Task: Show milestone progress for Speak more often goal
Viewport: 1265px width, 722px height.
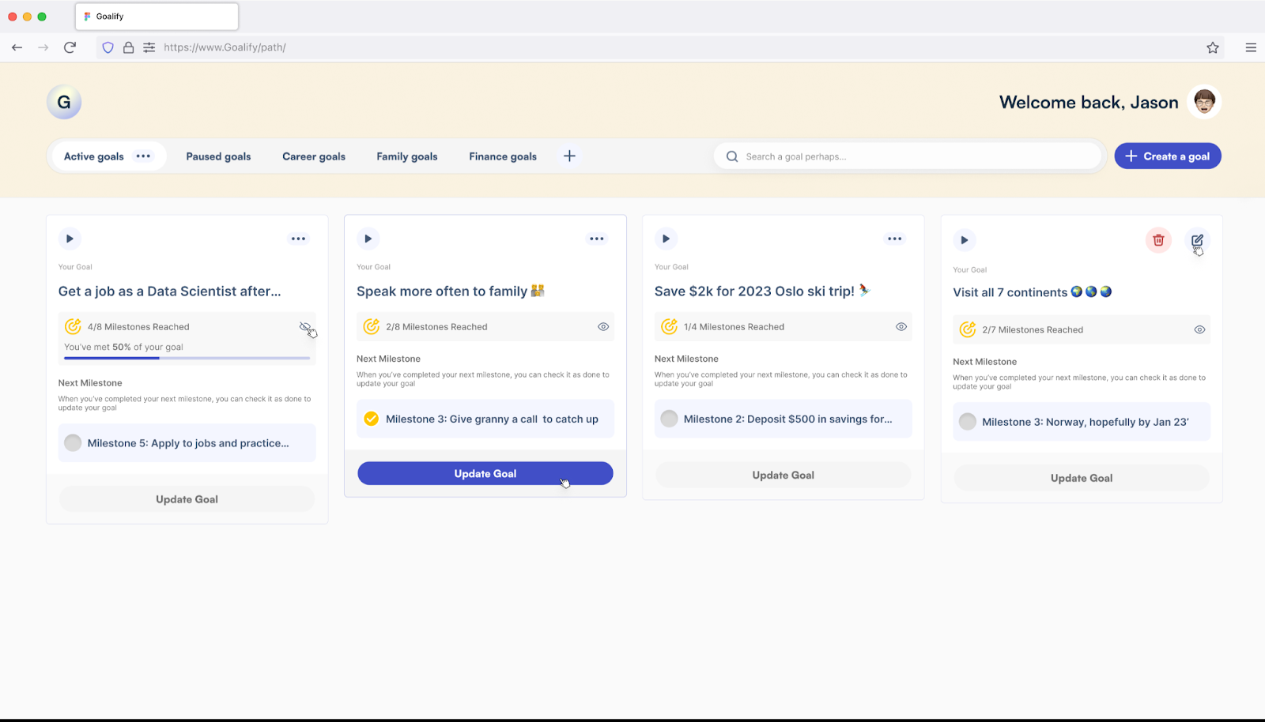Action: point(603,327)
